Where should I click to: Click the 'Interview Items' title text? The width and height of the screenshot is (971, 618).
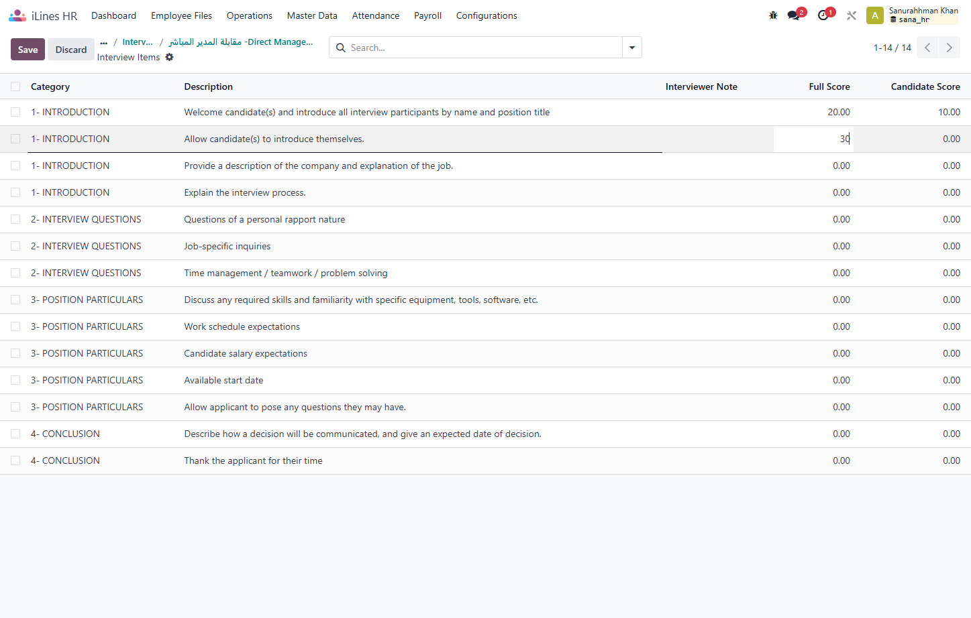coord(129,57)
